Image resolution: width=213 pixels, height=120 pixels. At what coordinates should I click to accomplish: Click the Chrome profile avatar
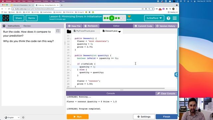[x=173, y=9]
